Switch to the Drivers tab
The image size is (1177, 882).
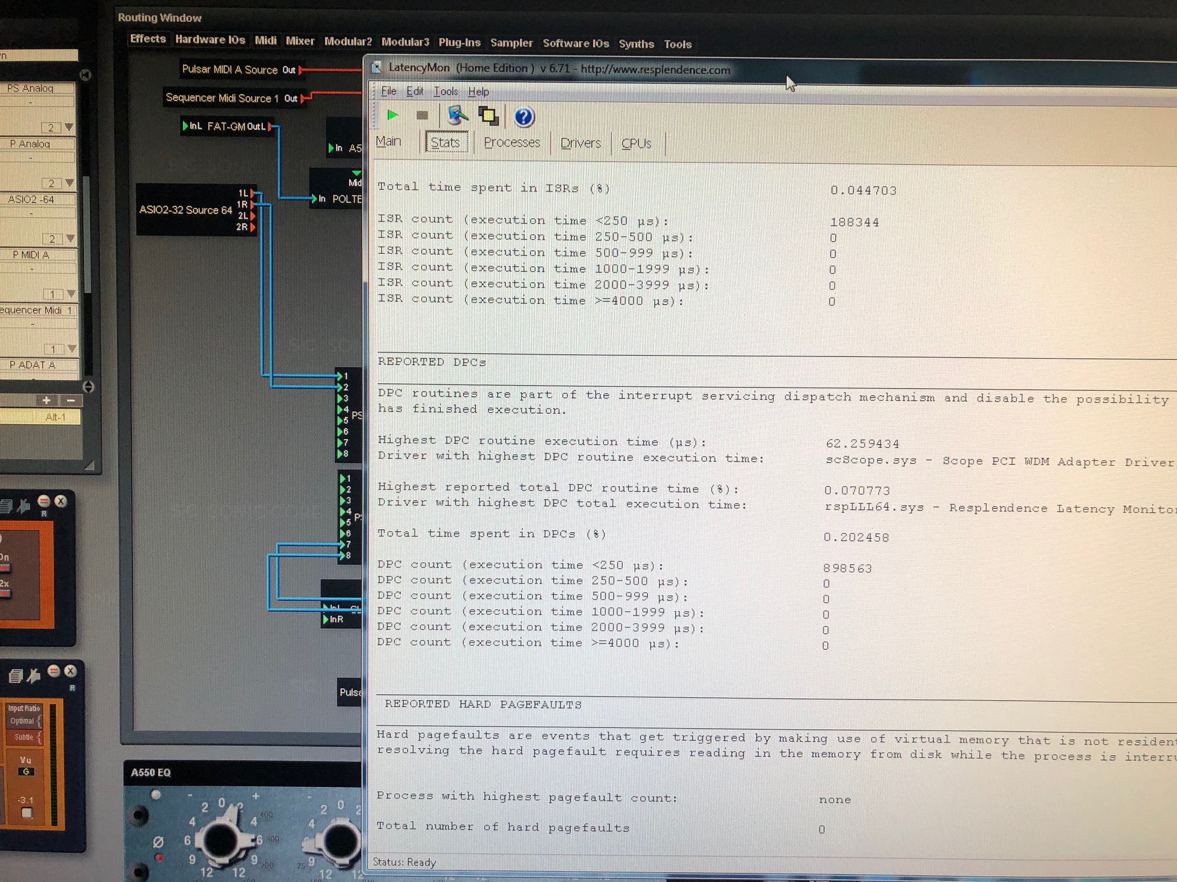580,143
